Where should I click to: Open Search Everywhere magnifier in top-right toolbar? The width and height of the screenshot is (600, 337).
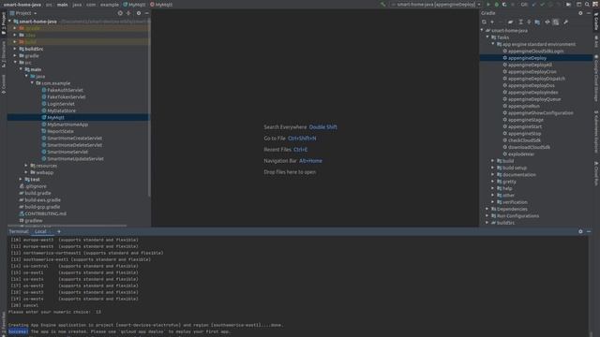click(x=587, y=5)
